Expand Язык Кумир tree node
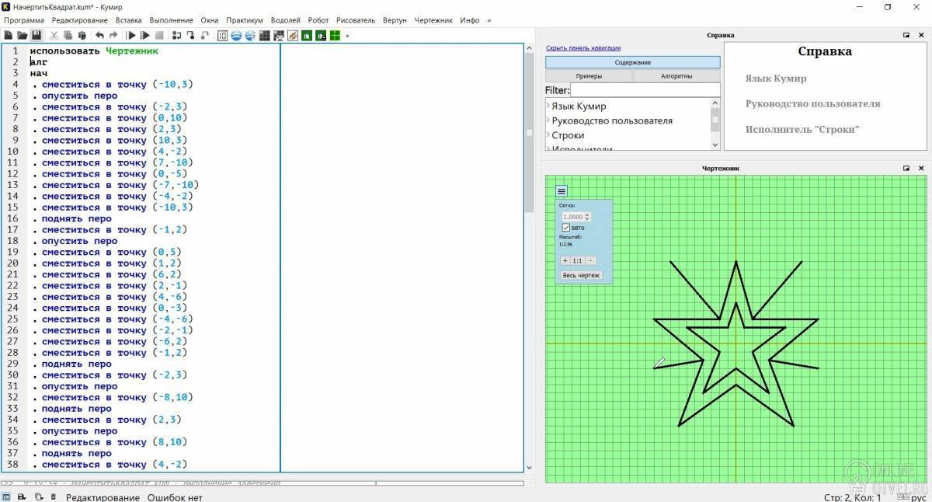Image resolution: width=932 pixels, height=502 pixels. point(548,106)
